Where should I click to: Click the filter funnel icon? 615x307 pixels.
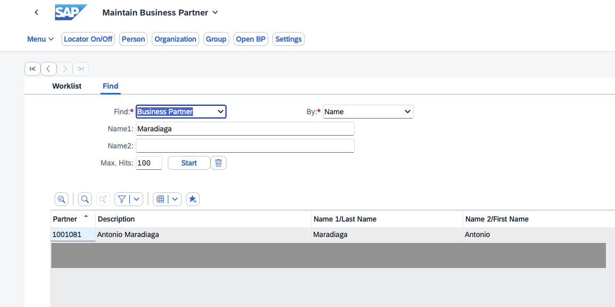[122, 199]
